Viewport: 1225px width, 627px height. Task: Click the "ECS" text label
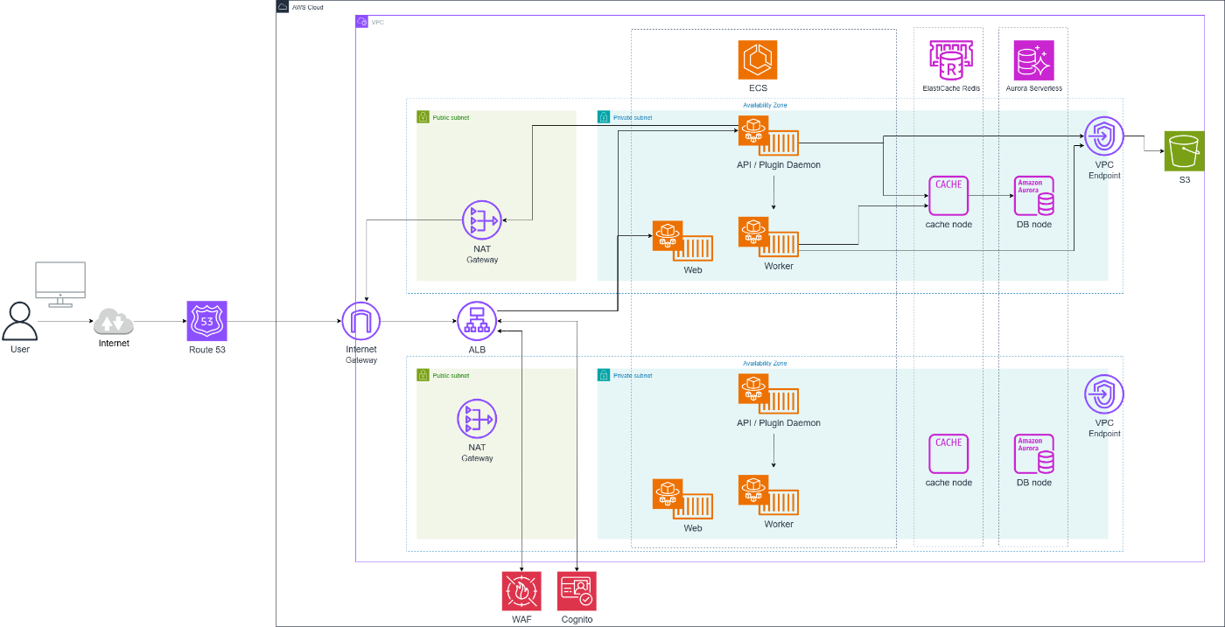coord(758,88)
